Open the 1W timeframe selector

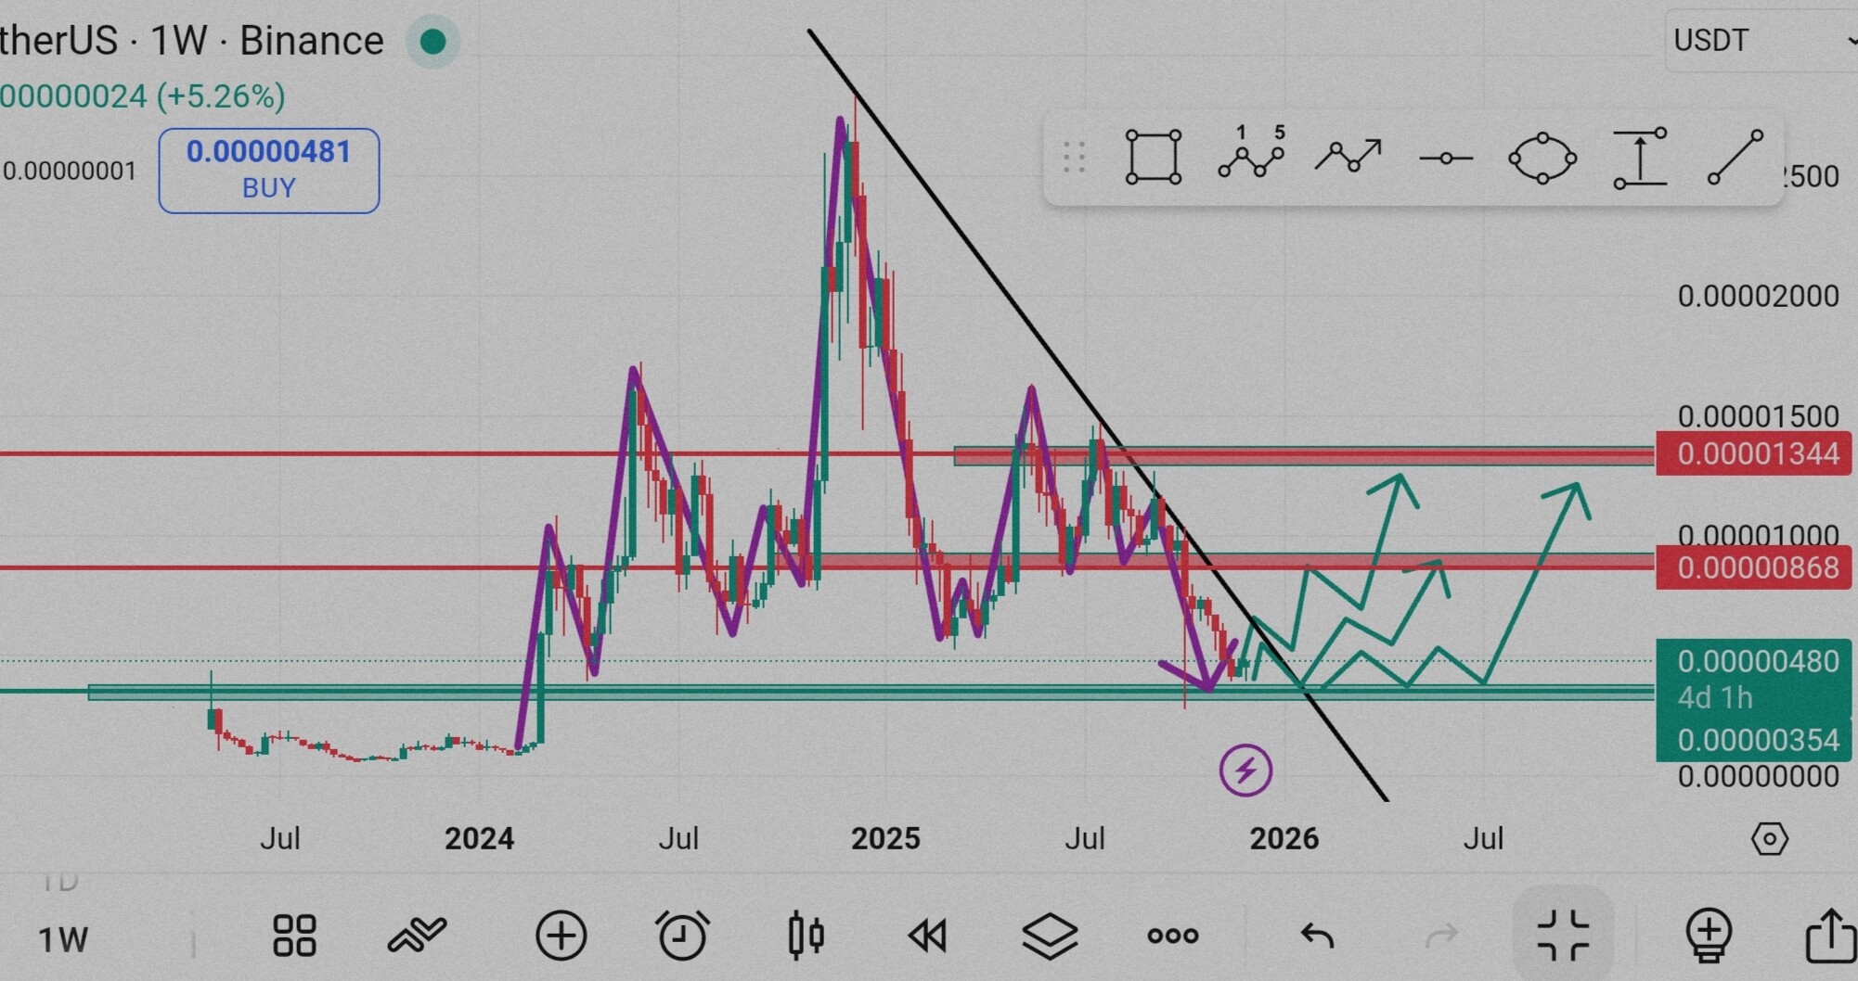(63, 939)
